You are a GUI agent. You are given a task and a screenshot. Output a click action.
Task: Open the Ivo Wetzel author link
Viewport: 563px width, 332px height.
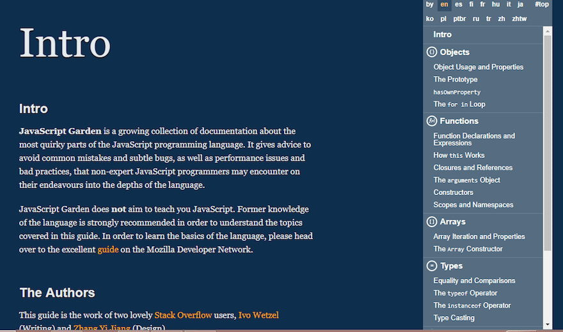click(x=258, y=315)
